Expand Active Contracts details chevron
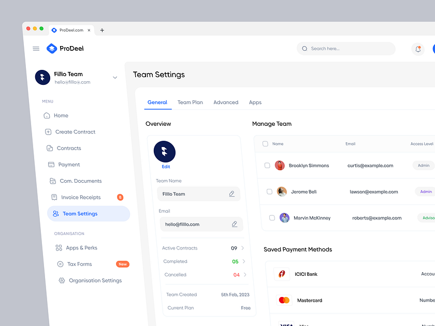 pos(241,248)
